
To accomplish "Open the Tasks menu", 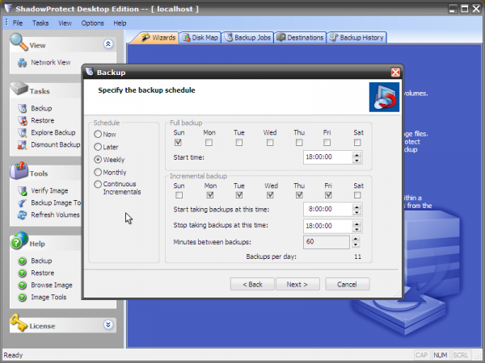I will tap(40, 23).
